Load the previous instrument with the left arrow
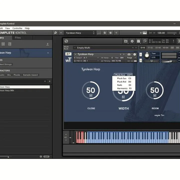This screenshot has width=180, height=180. tap(120, 54)
